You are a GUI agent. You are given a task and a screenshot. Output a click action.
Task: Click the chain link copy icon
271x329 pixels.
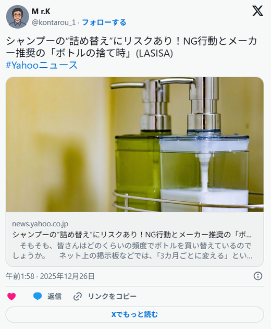[x=78, y=297]
